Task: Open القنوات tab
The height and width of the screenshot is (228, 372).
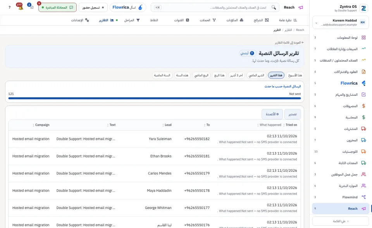Action: coord(181,20)
